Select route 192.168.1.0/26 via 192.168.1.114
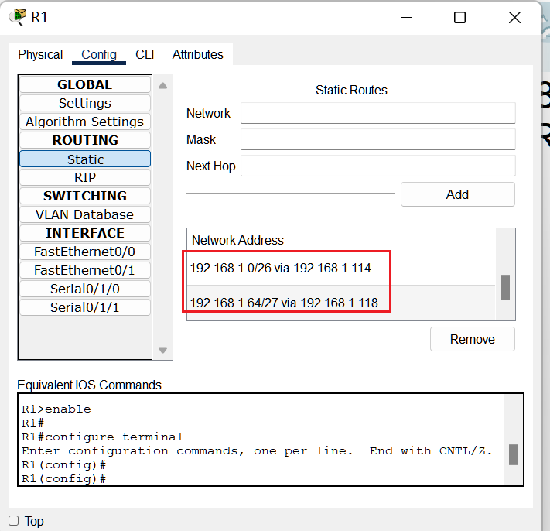The height and width of the screenshot is (531, 550). 341,268
